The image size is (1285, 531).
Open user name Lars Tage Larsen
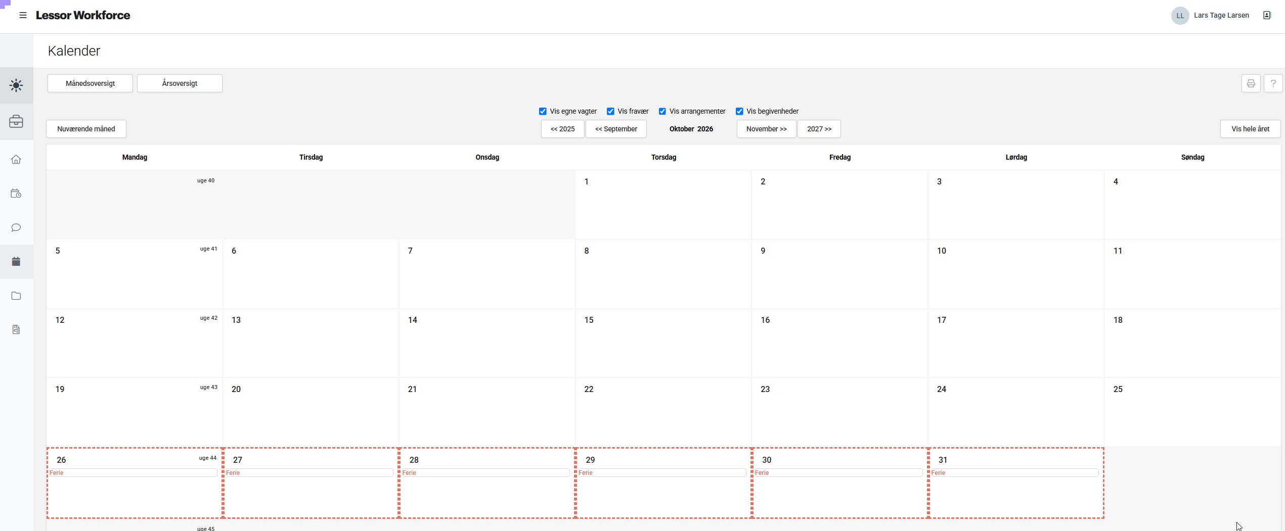point(1221,15)
